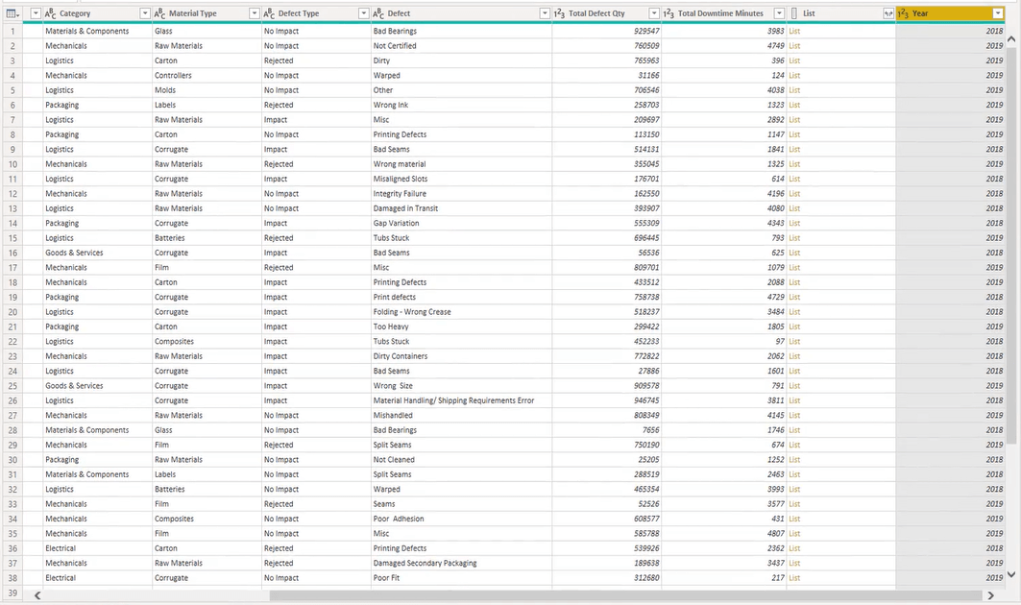Viewport: 1021px width, 605px height.
Task: Click the horizontal scrollbar thumb
Action: (625, 595)
